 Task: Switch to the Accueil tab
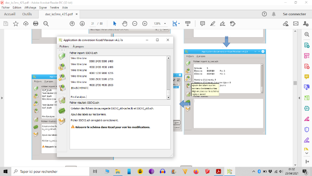(9, 14)
